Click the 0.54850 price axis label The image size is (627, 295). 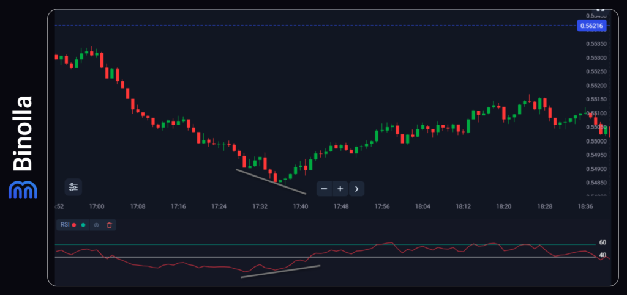pos(596,183)
